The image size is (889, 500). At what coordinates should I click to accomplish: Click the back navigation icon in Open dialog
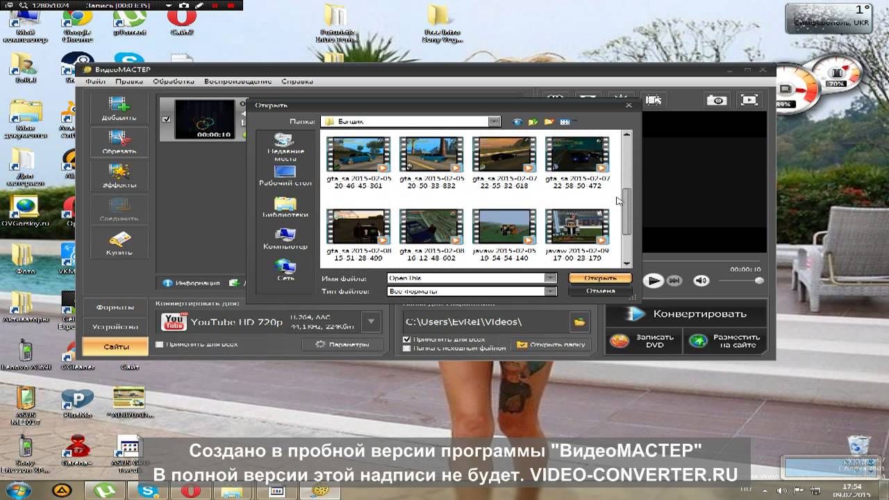point(517,122)
